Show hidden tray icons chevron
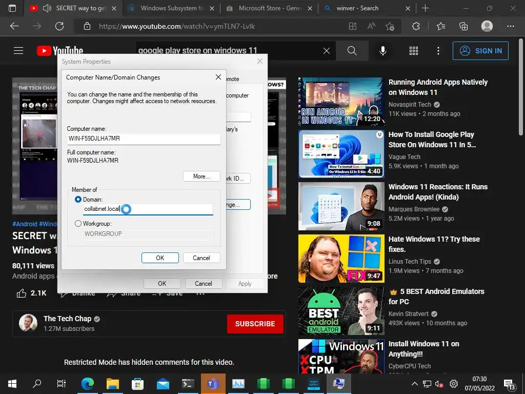 pos(414,384)
